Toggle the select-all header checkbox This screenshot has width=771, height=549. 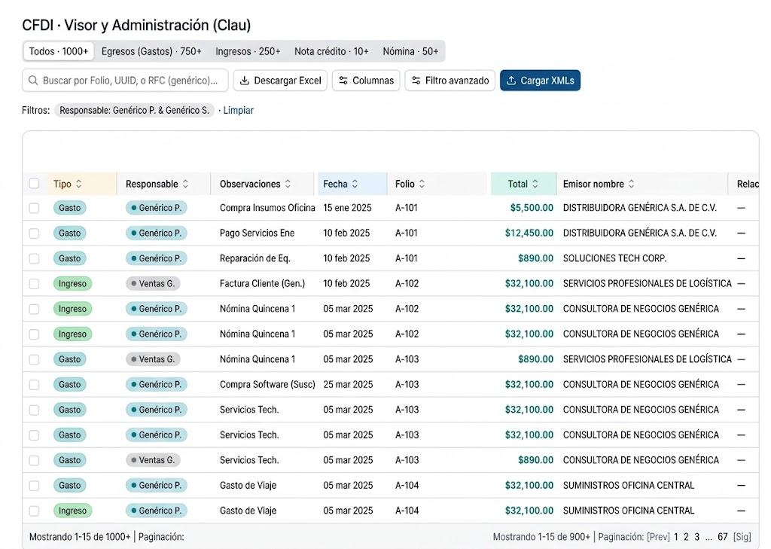pos(34,184)
